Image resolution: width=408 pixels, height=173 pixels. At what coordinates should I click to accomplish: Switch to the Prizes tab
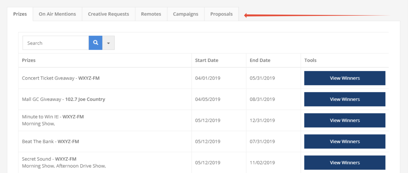click(20, 14)
